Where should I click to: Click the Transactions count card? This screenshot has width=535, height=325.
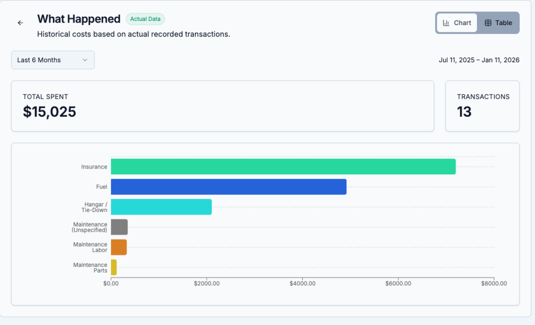tap(482, 106)
